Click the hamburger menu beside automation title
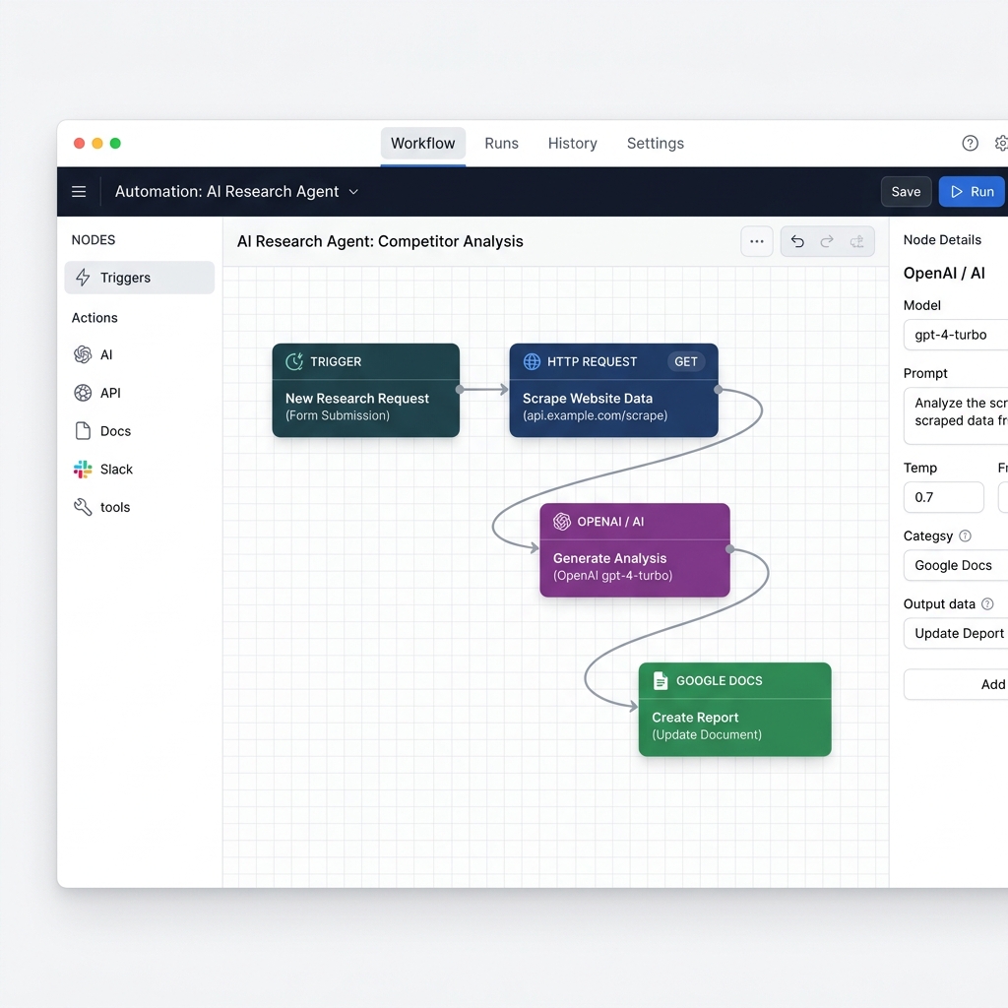Screen dimensions: 1008x1008 point(79,191)
